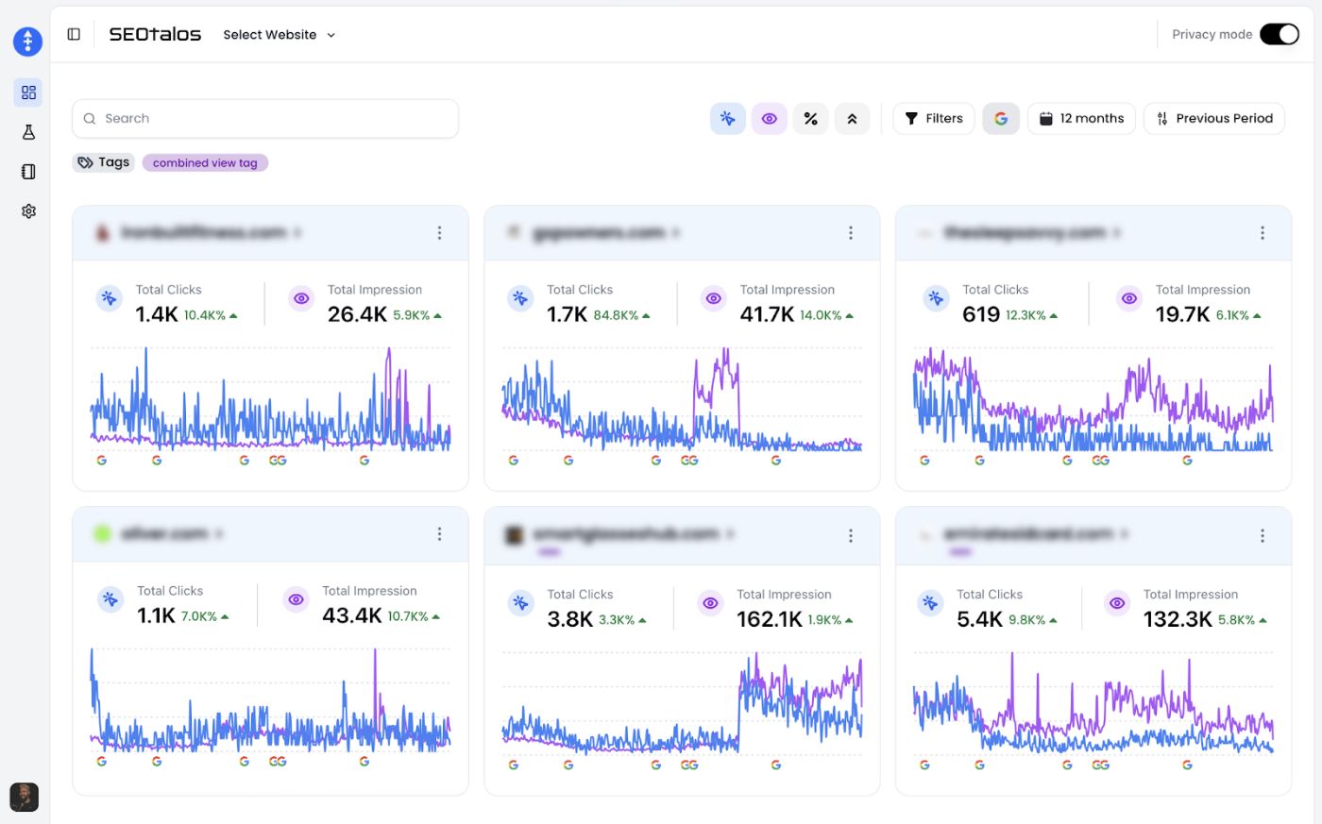The height and width of the screenshot is (824, 1322).
Task: Click the double chevron up position icon
Action: [x=852, y=119]
